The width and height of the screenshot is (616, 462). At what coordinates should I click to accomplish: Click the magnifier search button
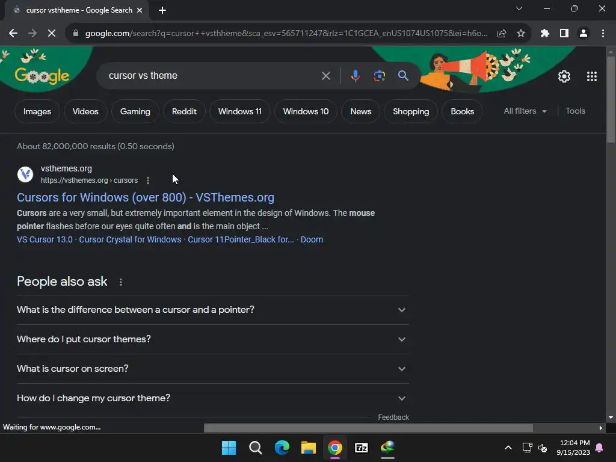pyautogui.click(x=403, y=75)
